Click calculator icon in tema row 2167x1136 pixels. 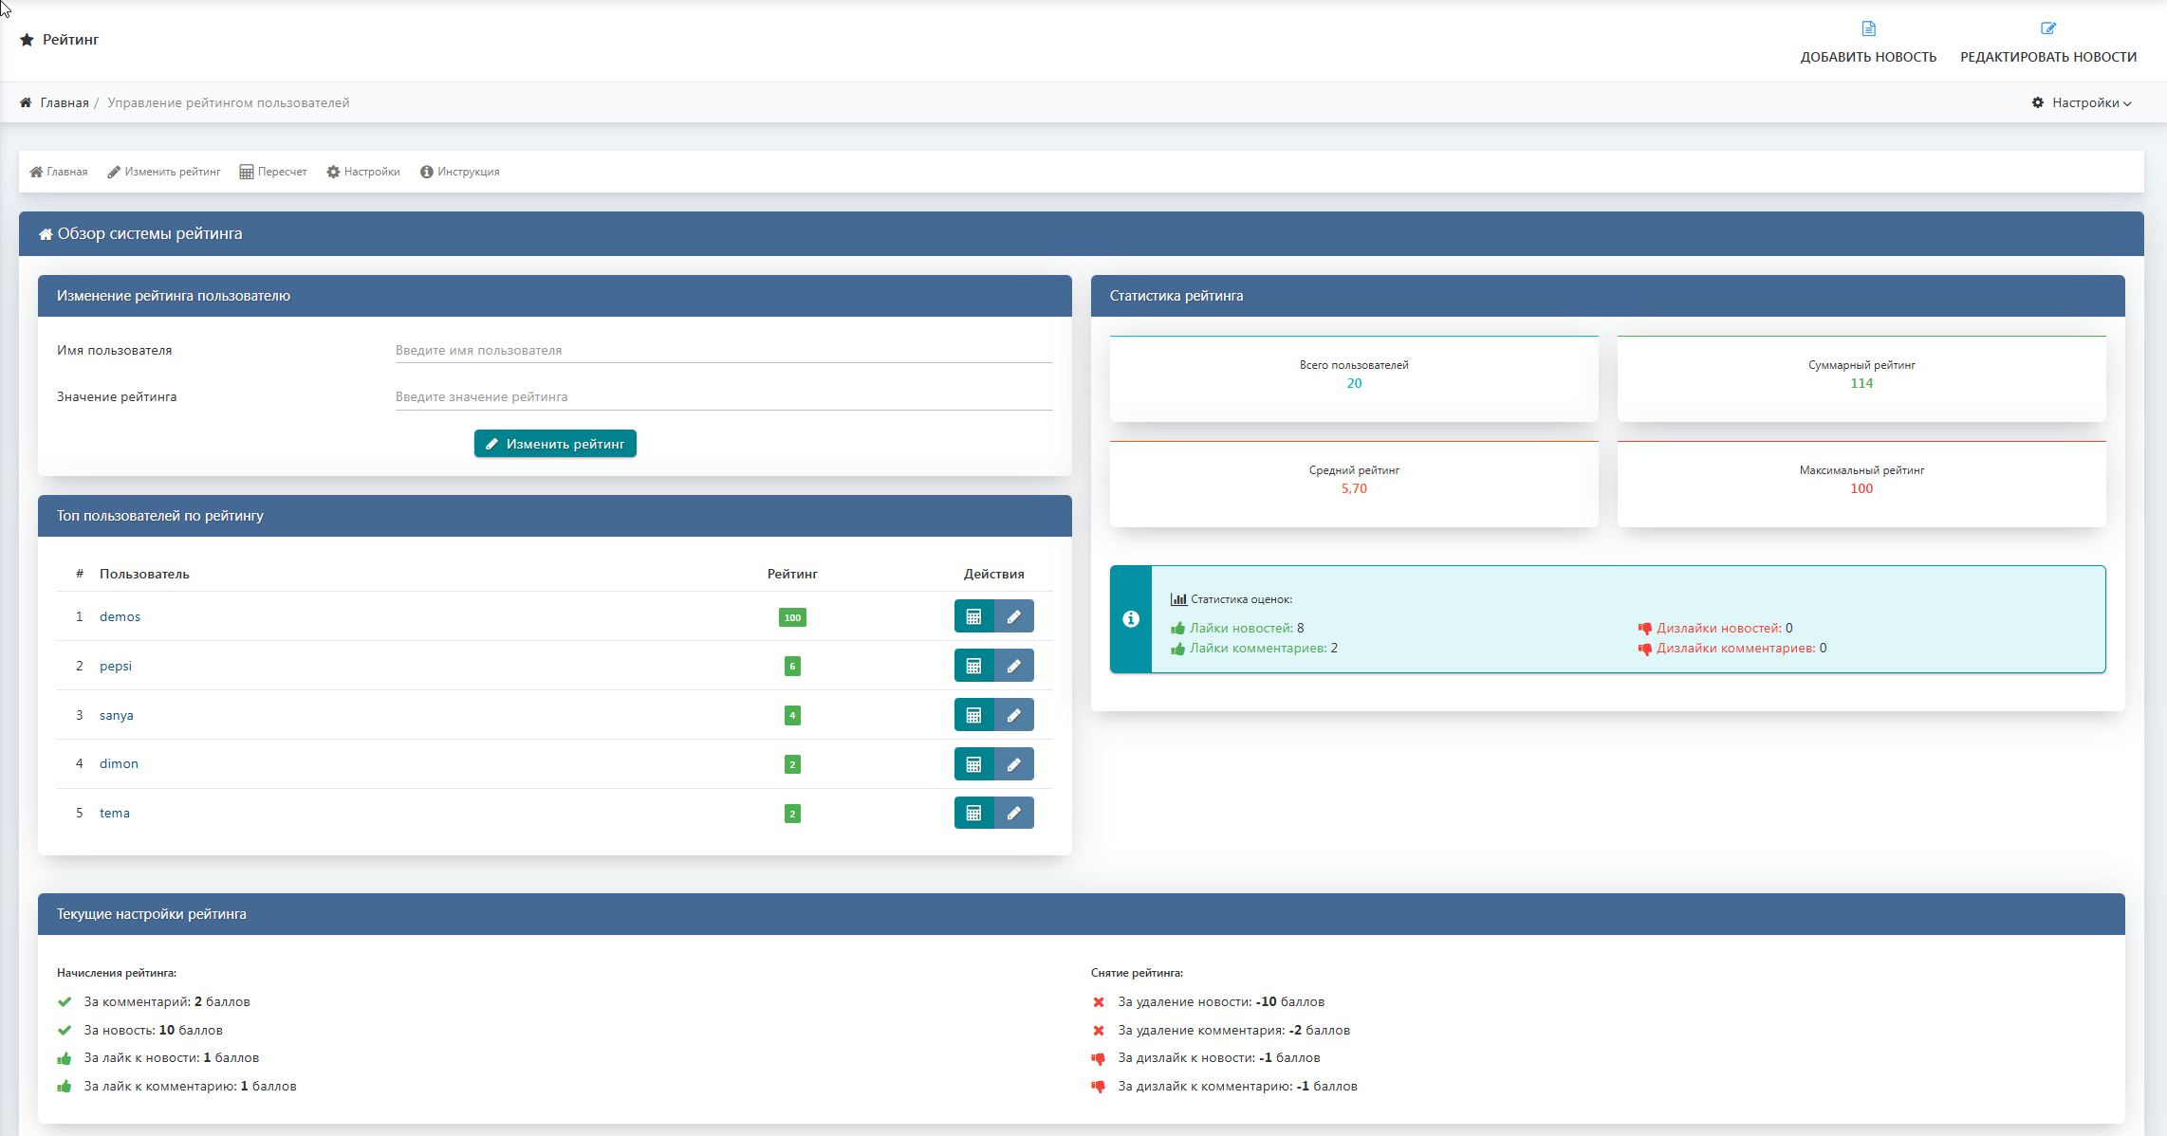pyautogui.click(x=973, y=813)
